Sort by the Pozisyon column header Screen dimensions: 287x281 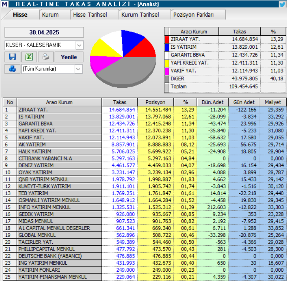click(x=156, y=102)
